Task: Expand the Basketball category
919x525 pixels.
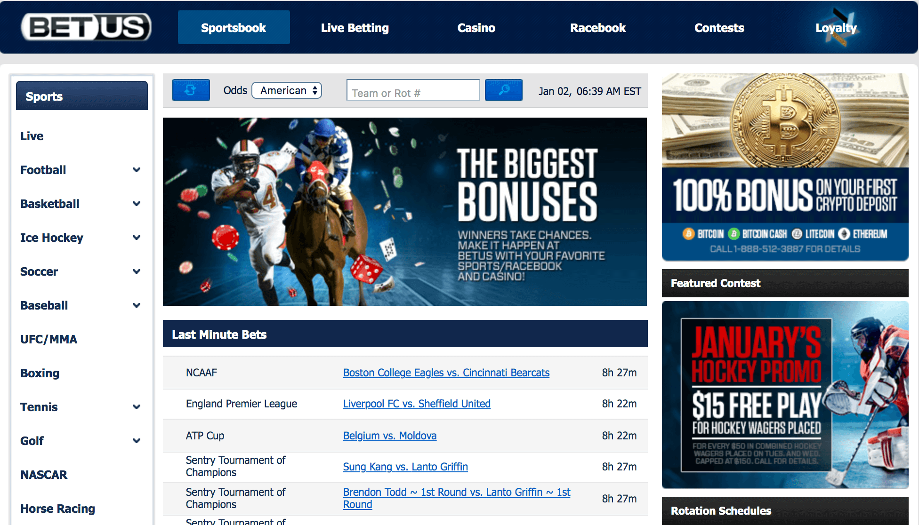Action: (x=137, y=204)
